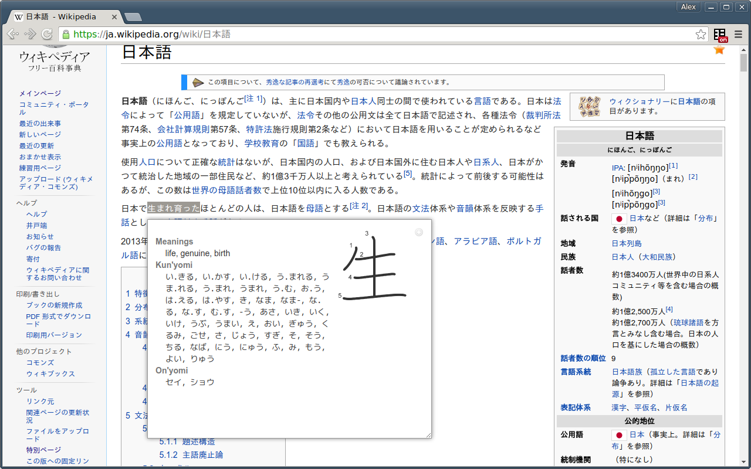Open the リンク元 tool link
Screen dimensions: 751x469
coord(40,402)
